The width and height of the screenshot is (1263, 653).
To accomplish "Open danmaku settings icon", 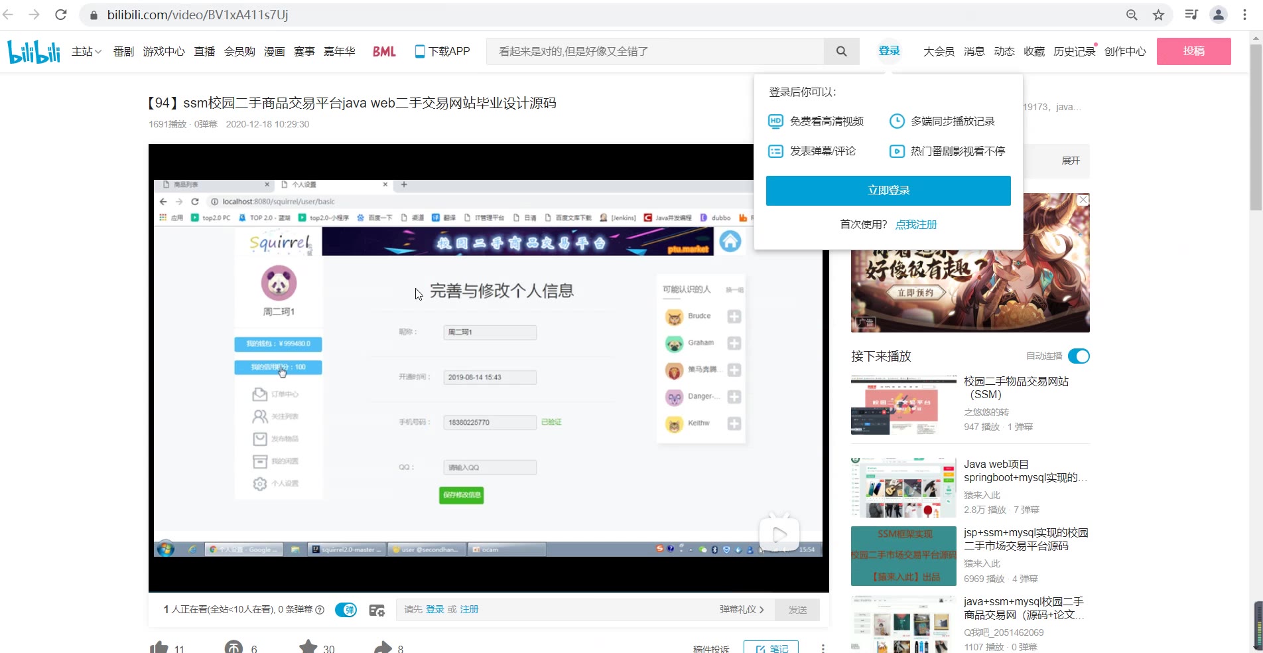I will 377,610.
